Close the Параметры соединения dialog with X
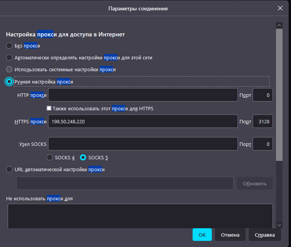The height and width of the screenshot is (247, 291). point(280,8)
